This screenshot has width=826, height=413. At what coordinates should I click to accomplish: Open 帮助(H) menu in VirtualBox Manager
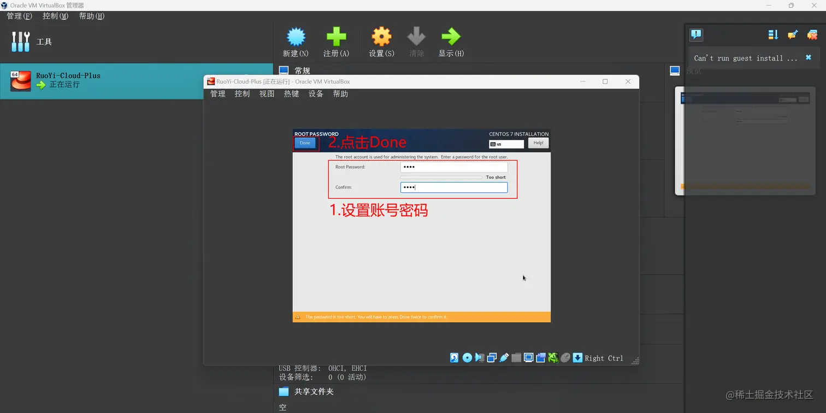[x=92, y=16]
